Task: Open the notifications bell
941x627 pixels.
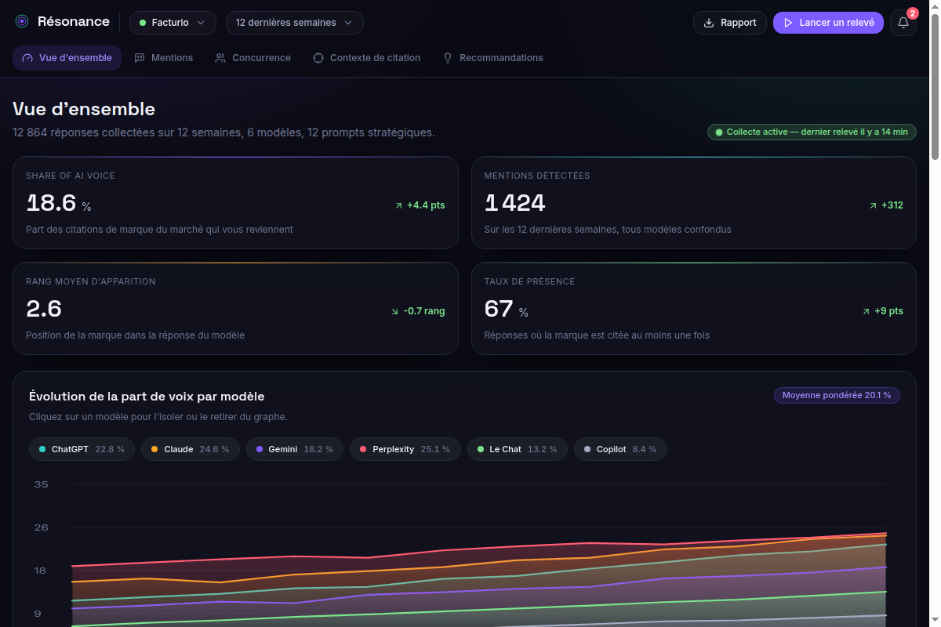Action: (903, 23)
